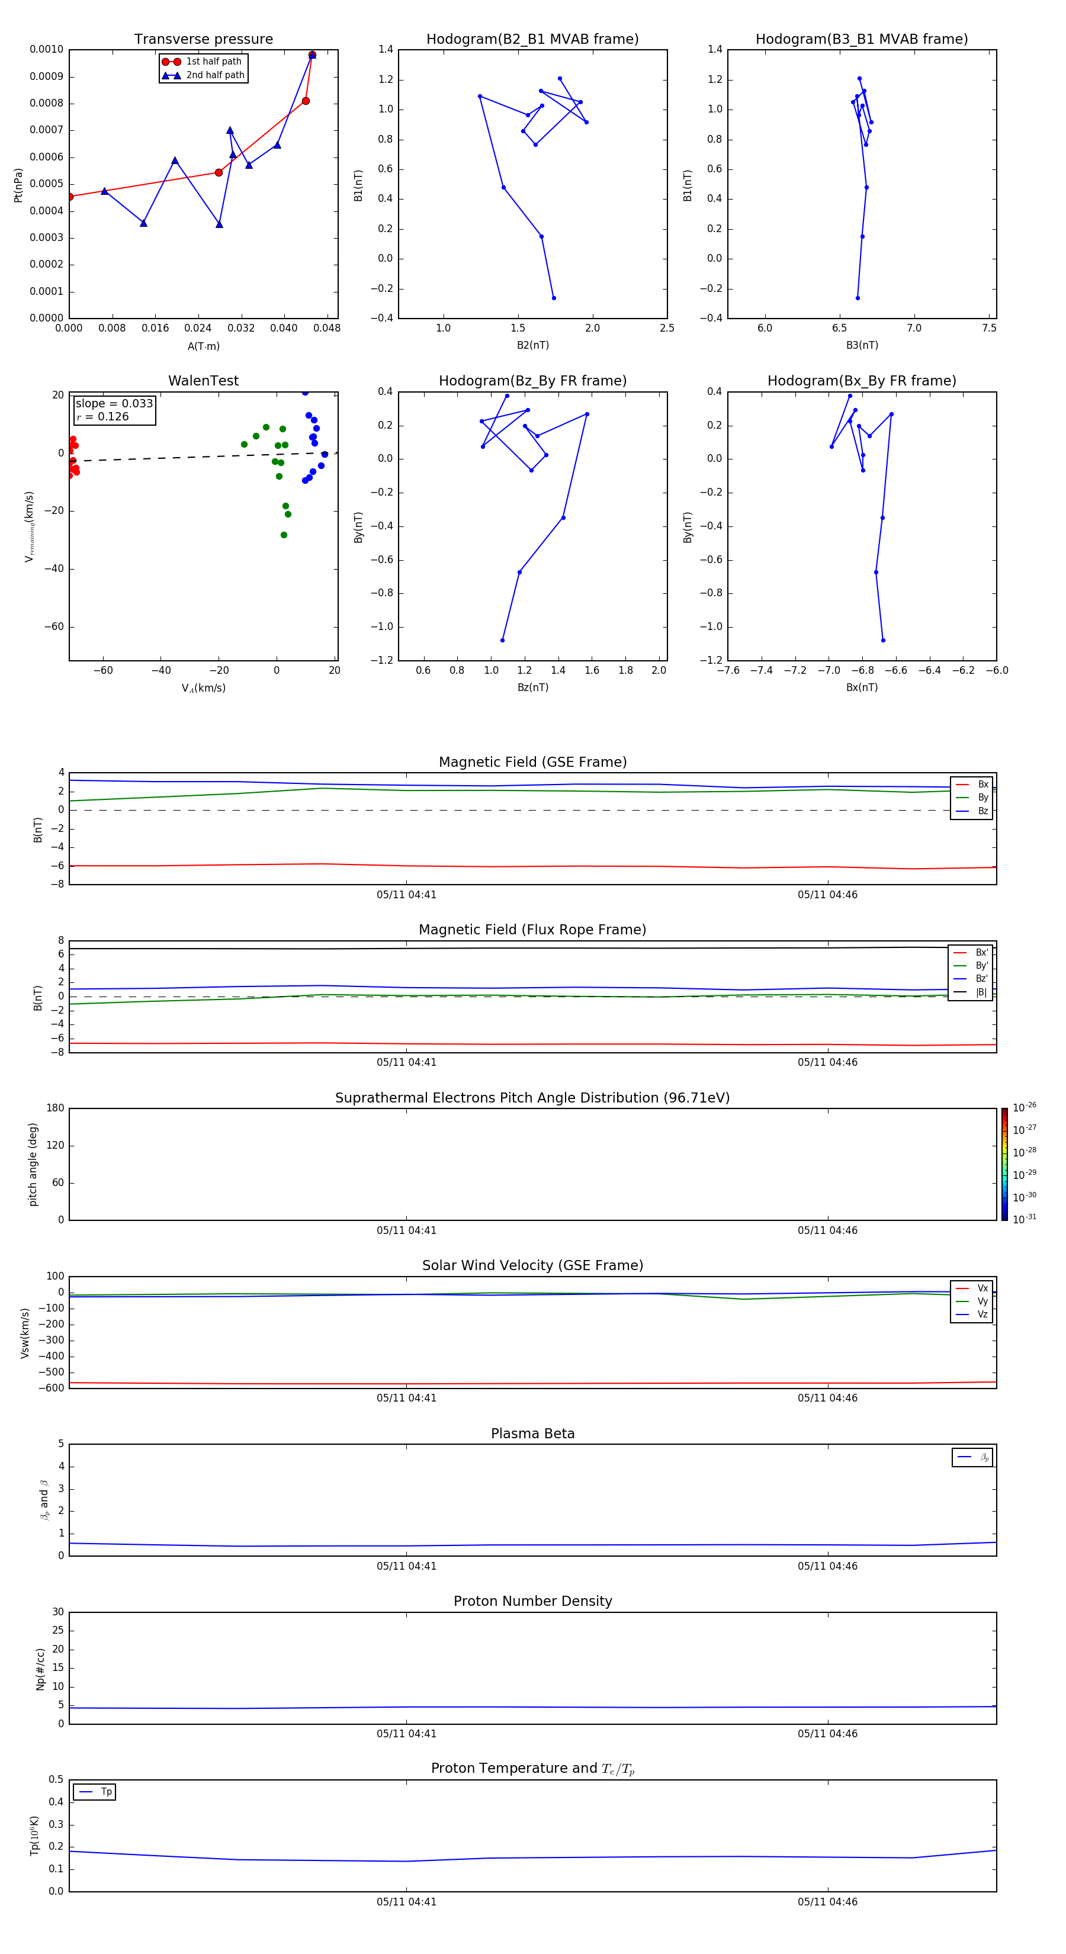Click the By entry in the GSE legend
Screen dimensions: 1066x1954
tap(972, 797)
